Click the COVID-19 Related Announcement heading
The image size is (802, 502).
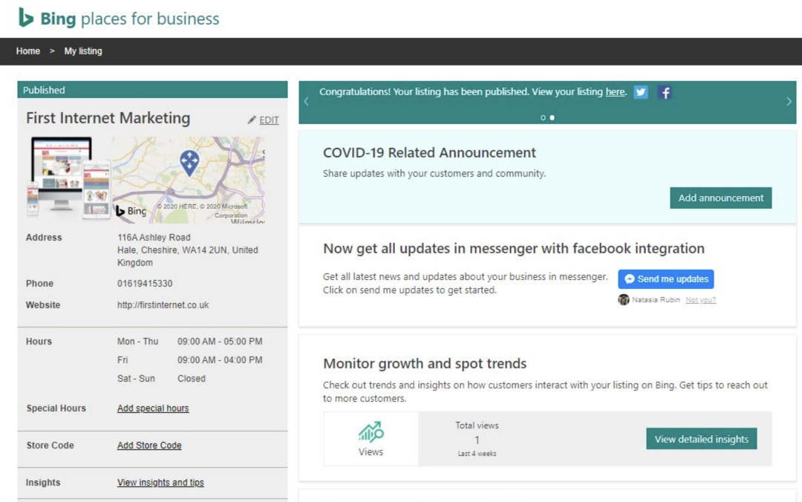pos(430,152)
